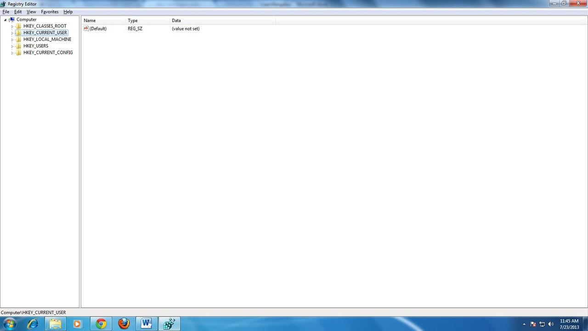Select the HKEY_CURRENT_CONFIG label

tap(48, 52)
